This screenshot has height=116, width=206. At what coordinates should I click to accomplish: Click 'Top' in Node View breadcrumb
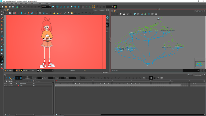112,71
